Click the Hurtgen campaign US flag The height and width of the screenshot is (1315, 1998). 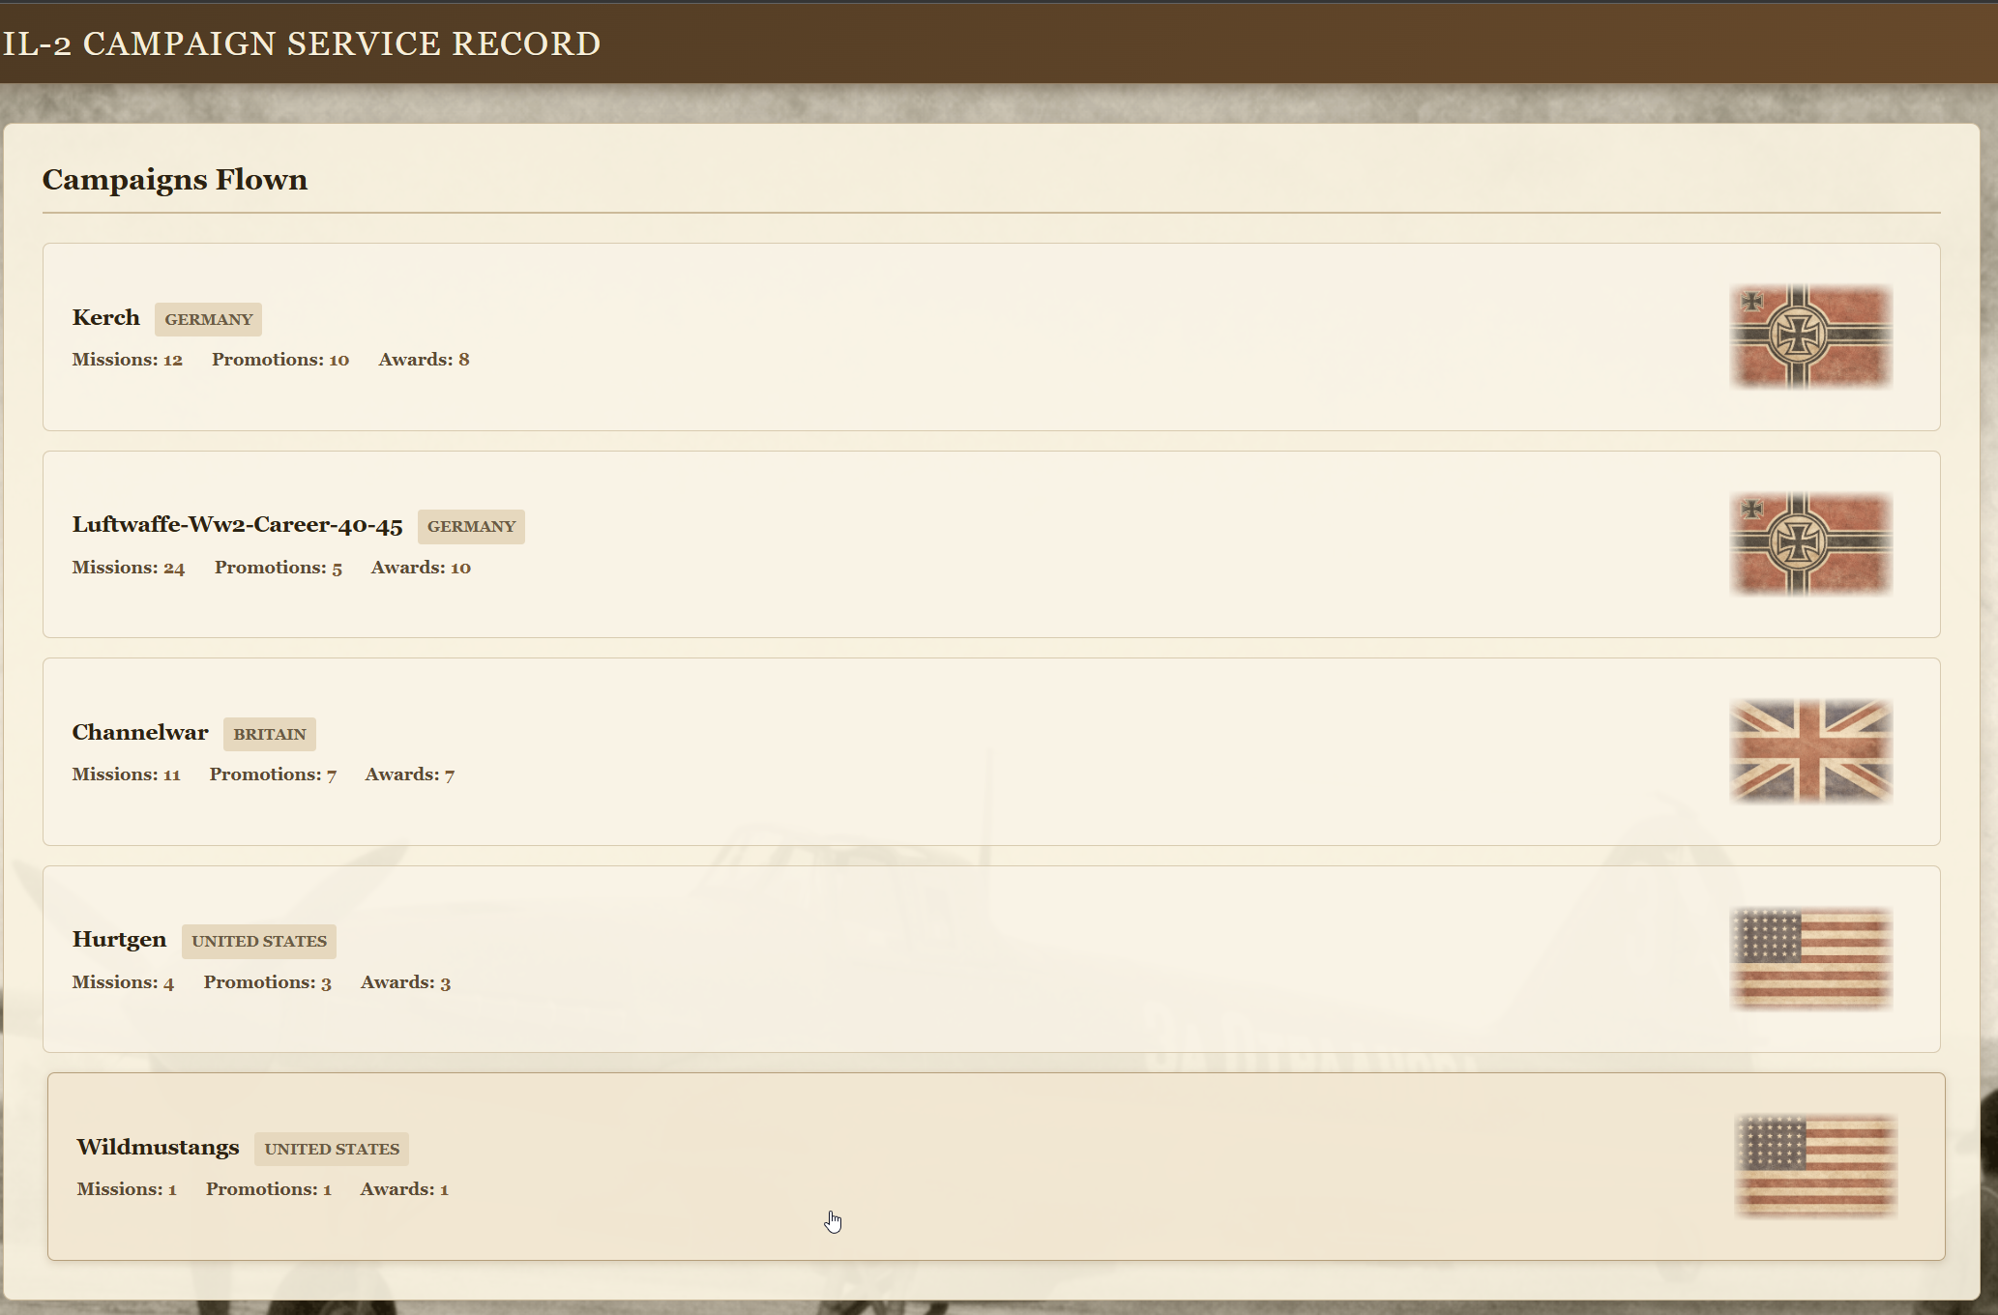1810,959
